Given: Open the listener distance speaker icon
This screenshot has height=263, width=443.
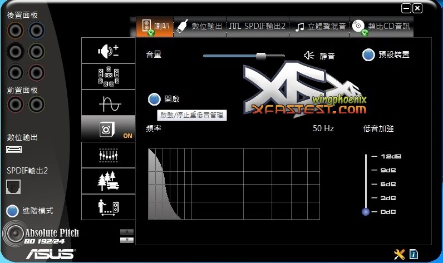Looking at the screenshot, I should (x=109, y=207).
